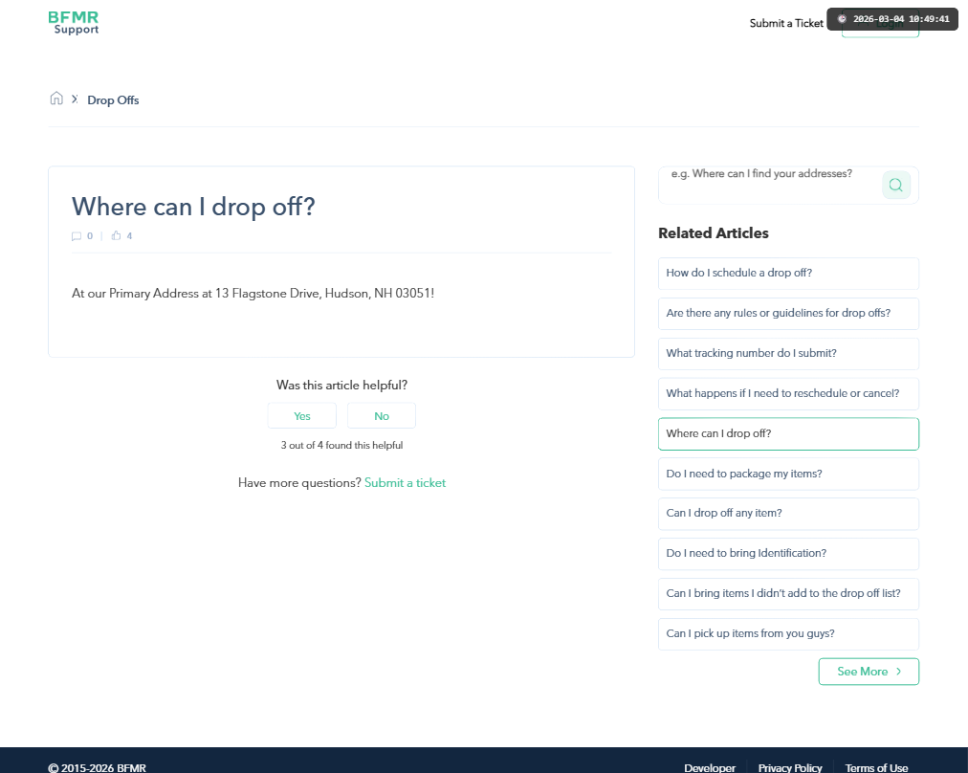Click the comment count icon under title
This screenshot has height=773, width=968.
click(x=77, y=236)
